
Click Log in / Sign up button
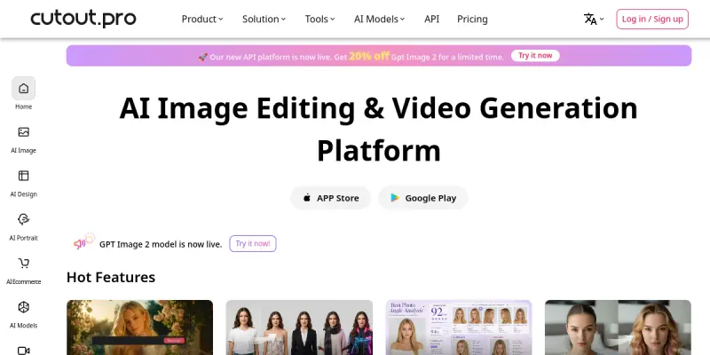[652, 19]
